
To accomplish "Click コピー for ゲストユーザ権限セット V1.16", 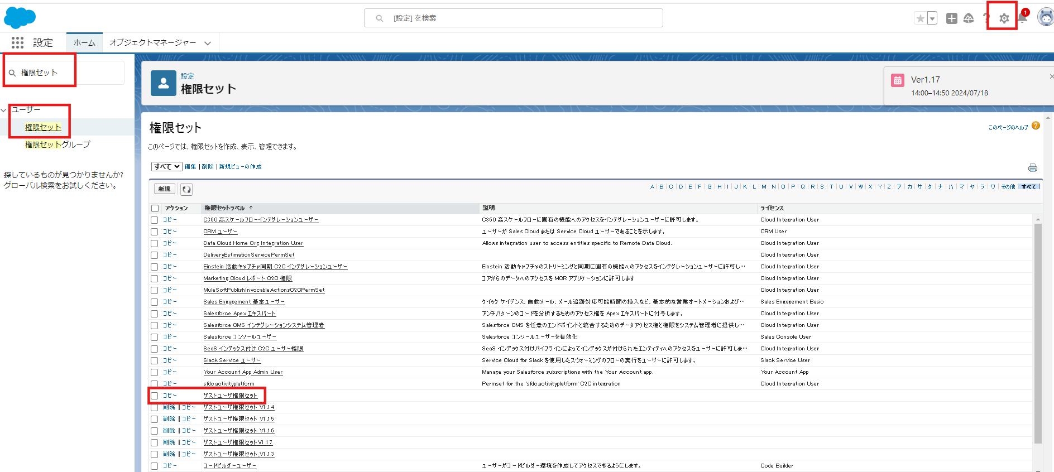I will 189,431.
